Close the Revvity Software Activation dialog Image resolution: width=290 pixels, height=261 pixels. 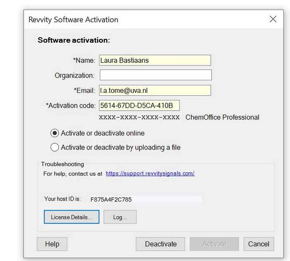coord(273,19)
